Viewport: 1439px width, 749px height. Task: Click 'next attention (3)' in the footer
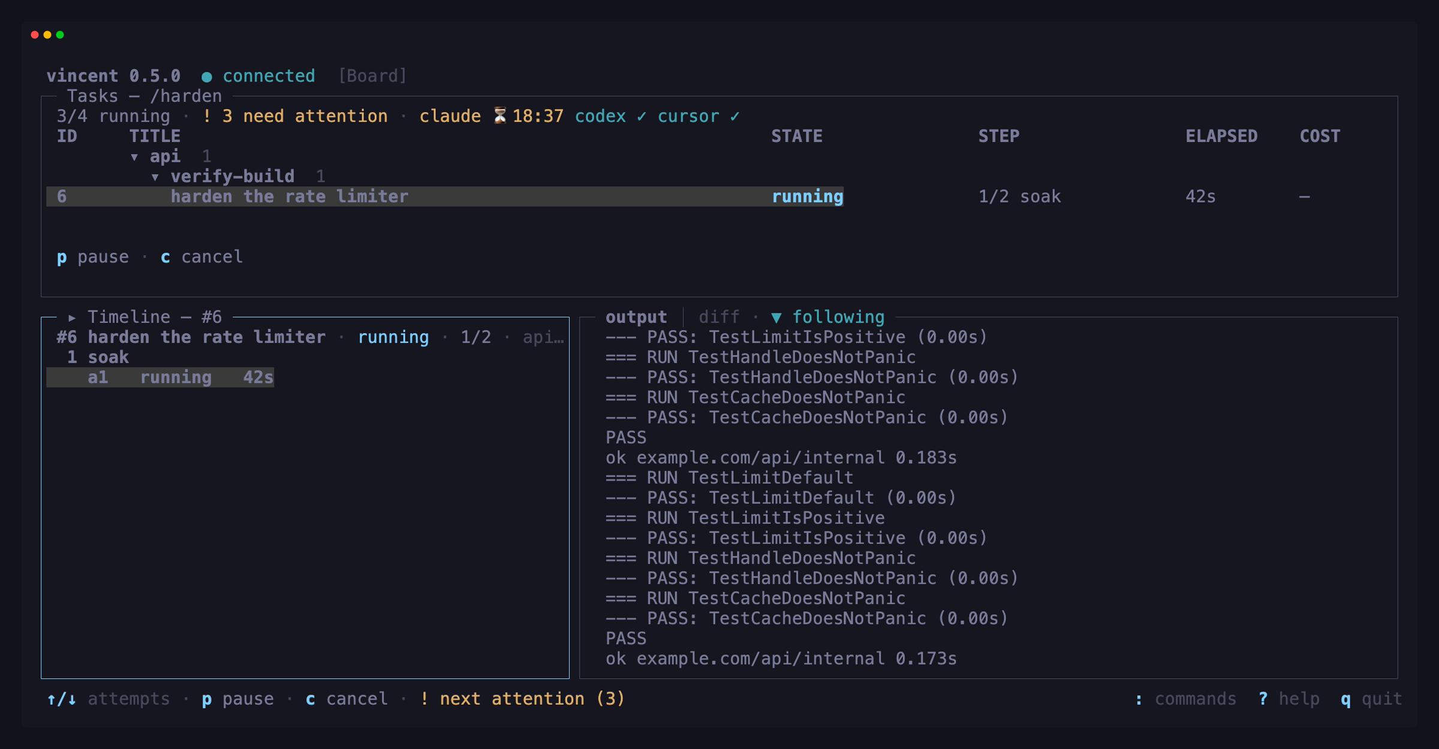[522, 699]
